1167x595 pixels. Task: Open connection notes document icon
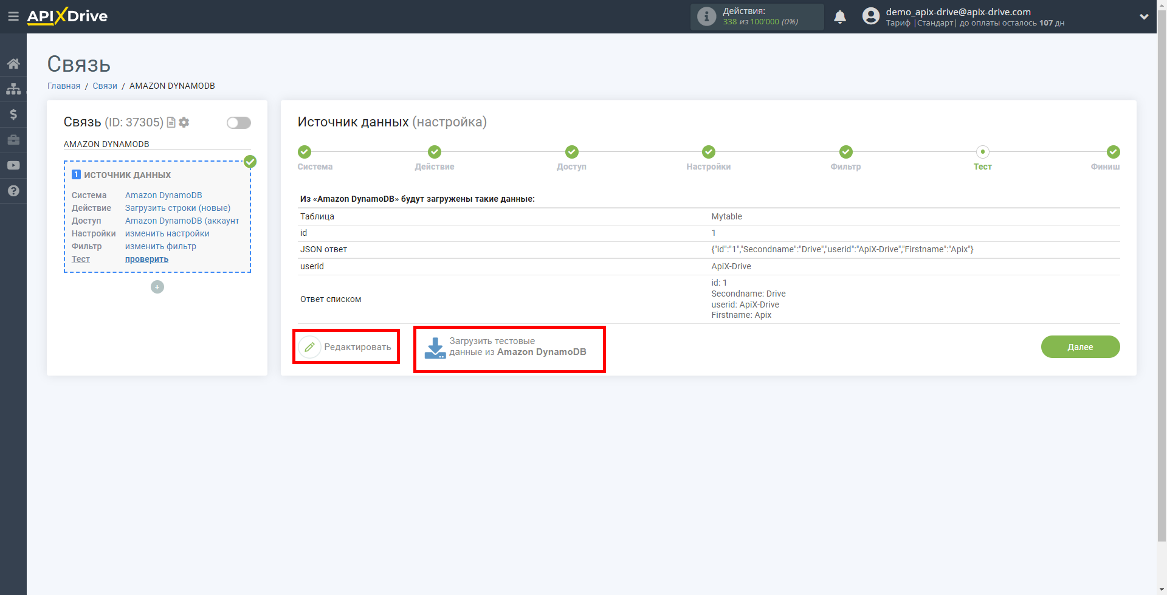[x=171, y=123]
